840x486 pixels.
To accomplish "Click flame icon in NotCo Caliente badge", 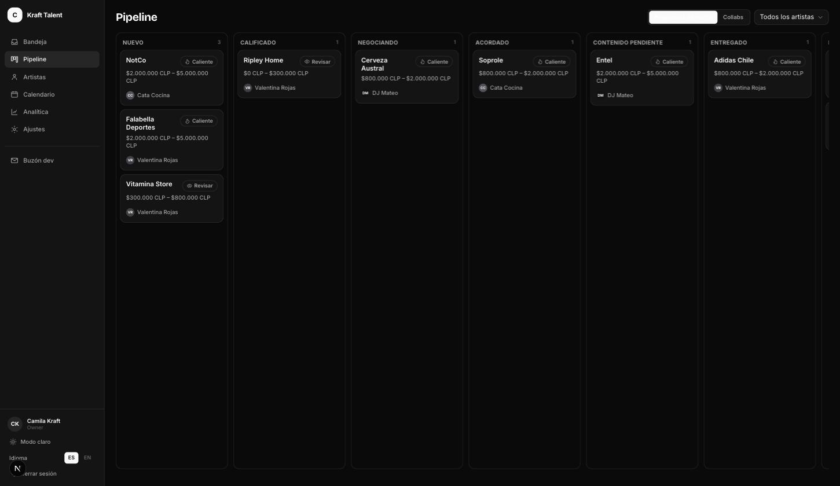I will pos(188,62).
